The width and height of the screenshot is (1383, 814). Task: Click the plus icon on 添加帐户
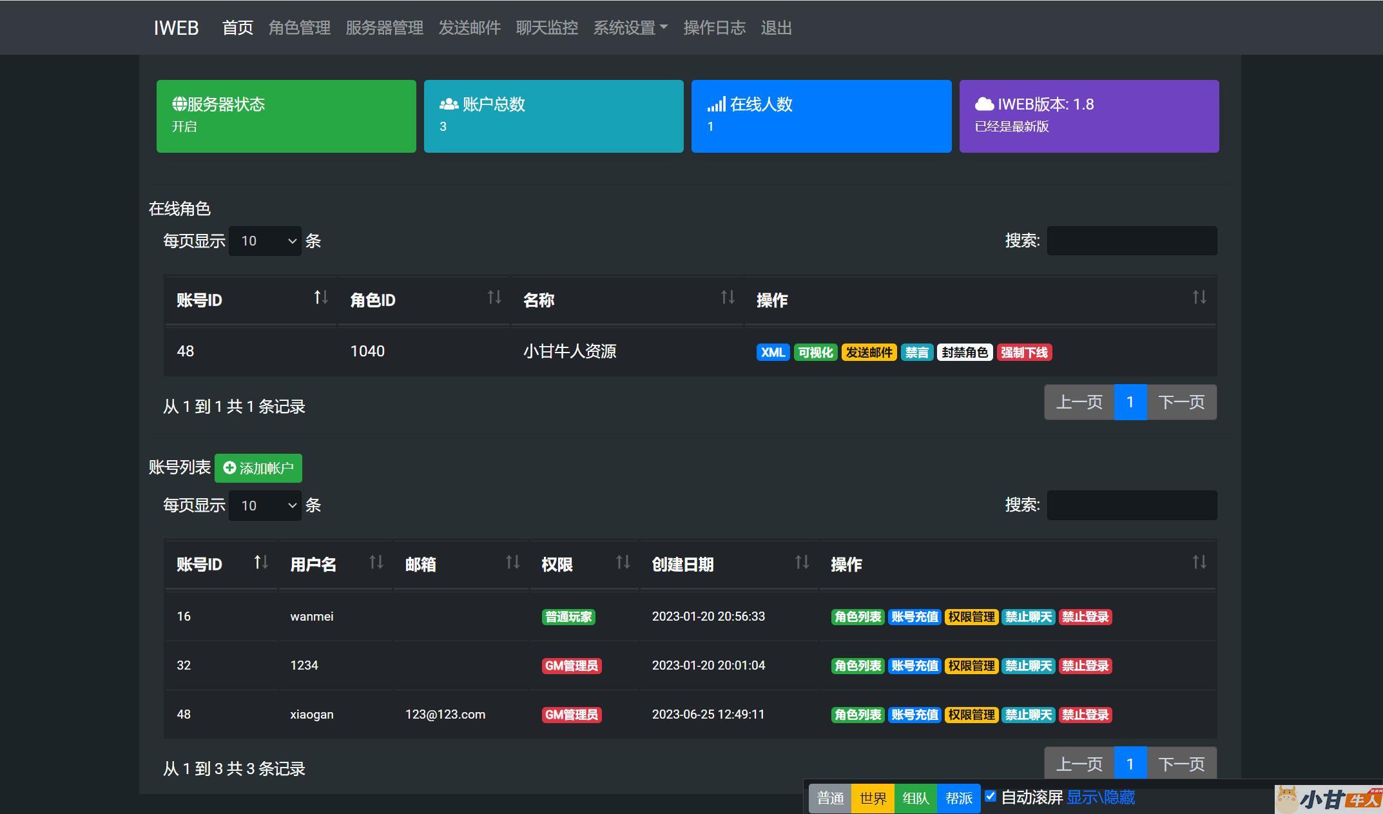[x=229, y=468]
